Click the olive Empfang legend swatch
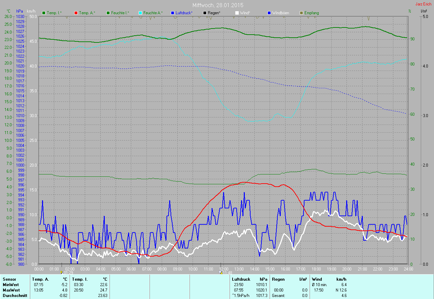 click(301, 13)
